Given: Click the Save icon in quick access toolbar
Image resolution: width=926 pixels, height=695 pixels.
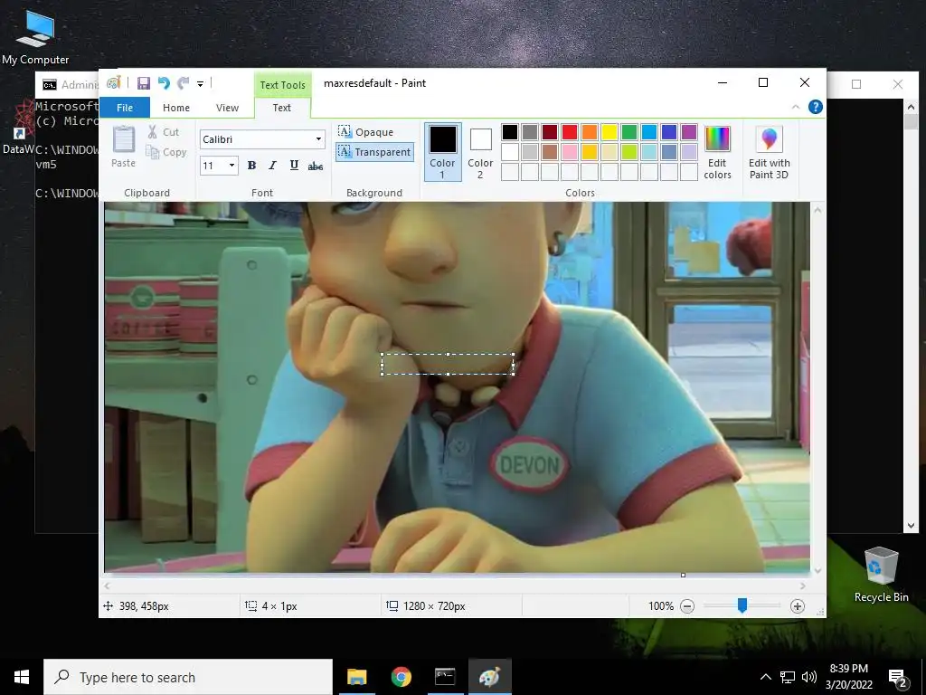Looking at the screenshot, I should 144,83.
